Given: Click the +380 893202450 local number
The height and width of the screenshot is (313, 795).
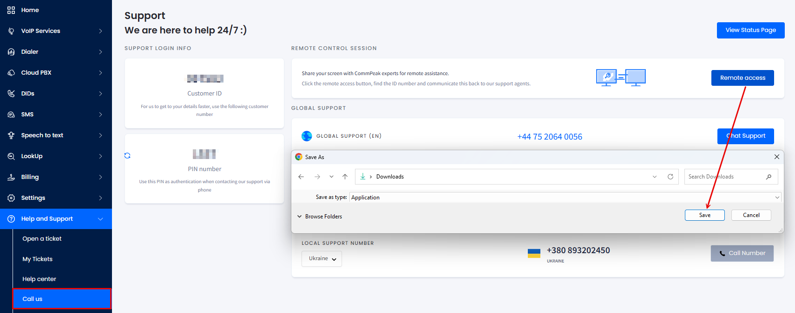Looking at the screenshot, I should coord(578,250).
